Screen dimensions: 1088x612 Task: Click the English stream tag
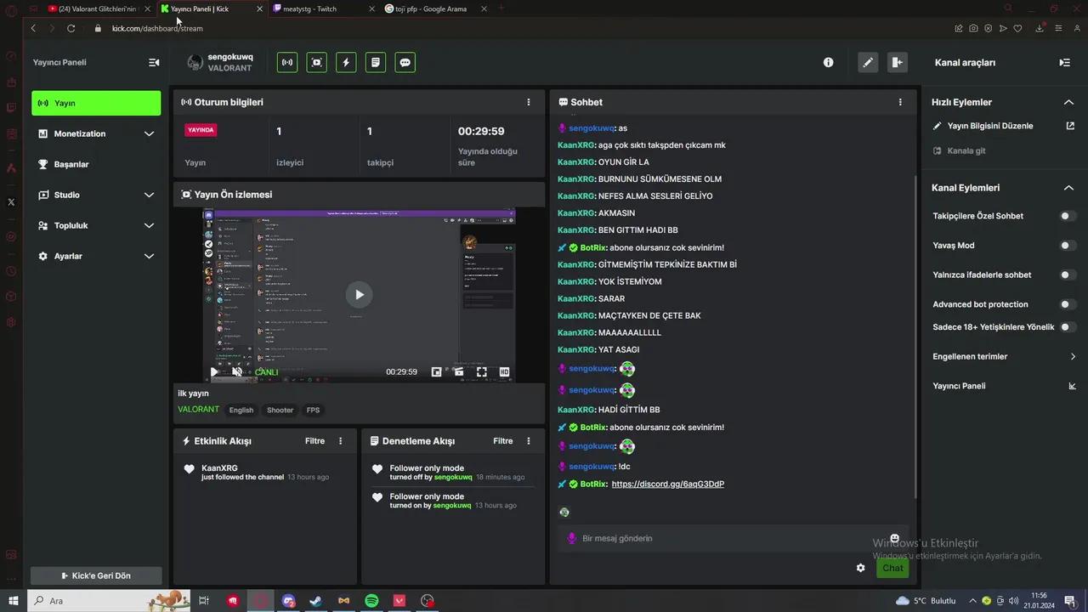241,410
